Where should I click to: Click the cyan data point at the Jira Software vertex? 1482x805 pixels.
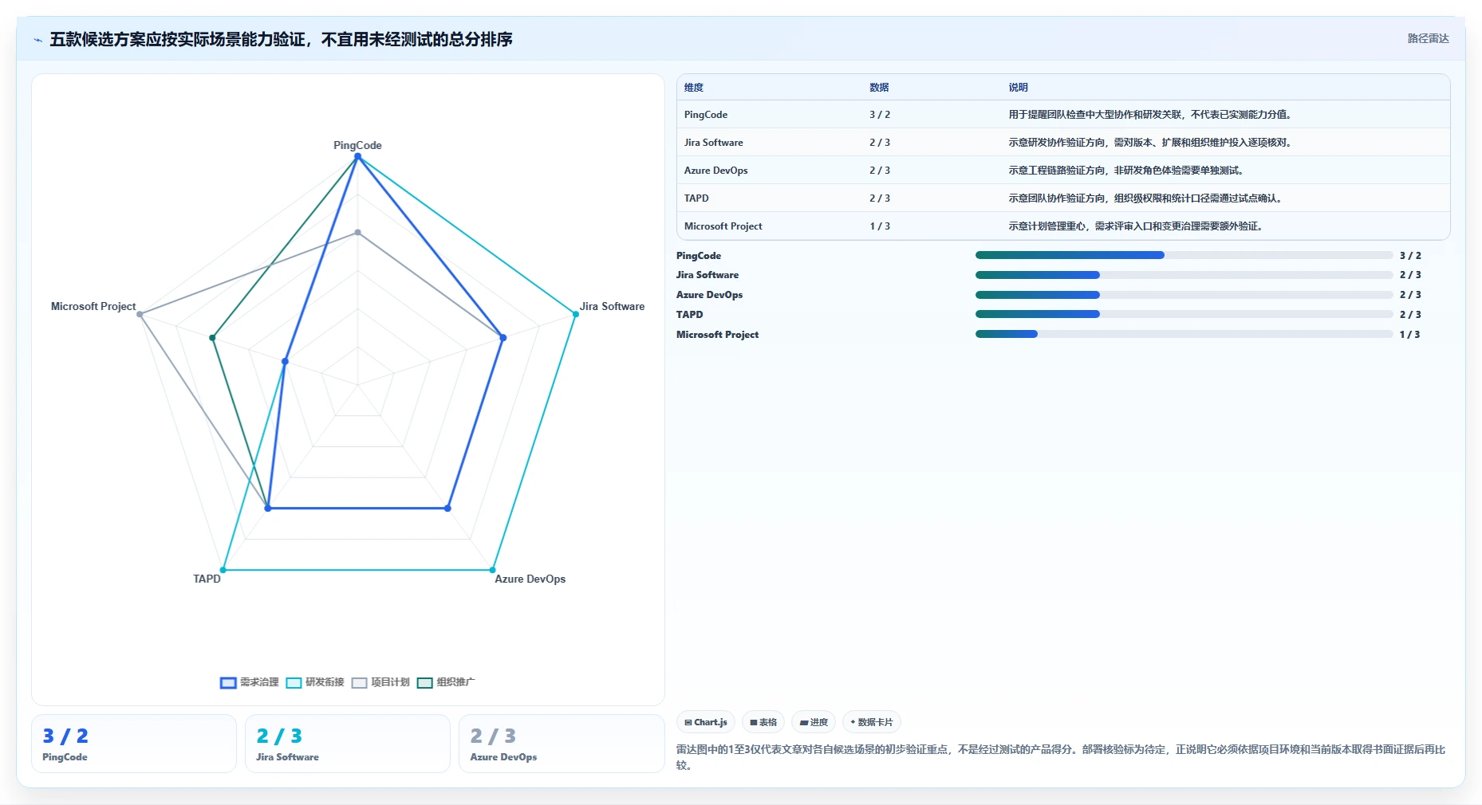(x=575, y=314)
